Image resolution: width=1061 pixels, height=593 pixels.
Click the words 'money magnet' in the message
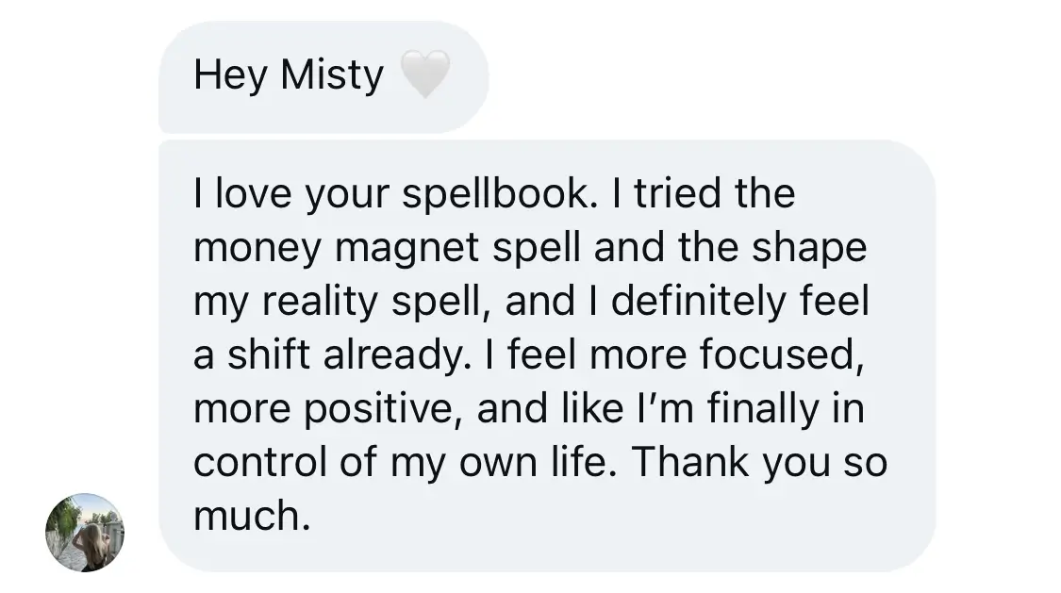[x=339, y=249]
